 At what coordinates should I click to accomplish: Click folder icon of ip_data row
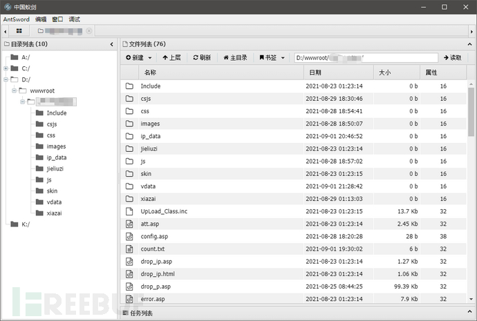click(x=129, y=136)
